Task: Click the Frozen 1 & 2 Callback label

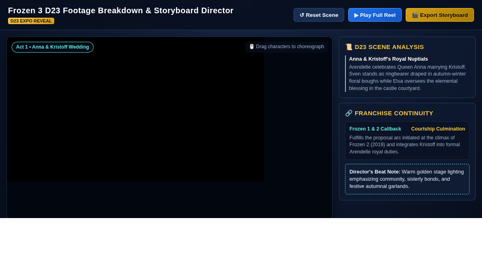Action: (x=375, y=129)
